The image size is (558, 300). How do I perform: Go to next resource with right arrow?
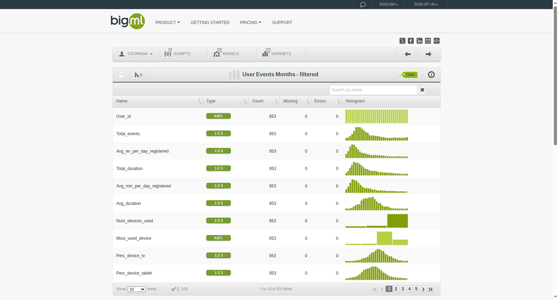click(429, 54)
